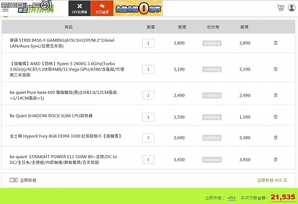Click the 總價 column header
The height and width of the screenshot is (204, 298).
(x=244, y=27)
